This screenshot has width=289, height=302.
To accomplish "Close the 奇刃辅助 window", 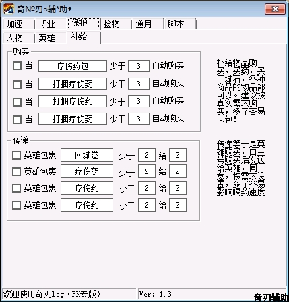I will click(275, 9).
